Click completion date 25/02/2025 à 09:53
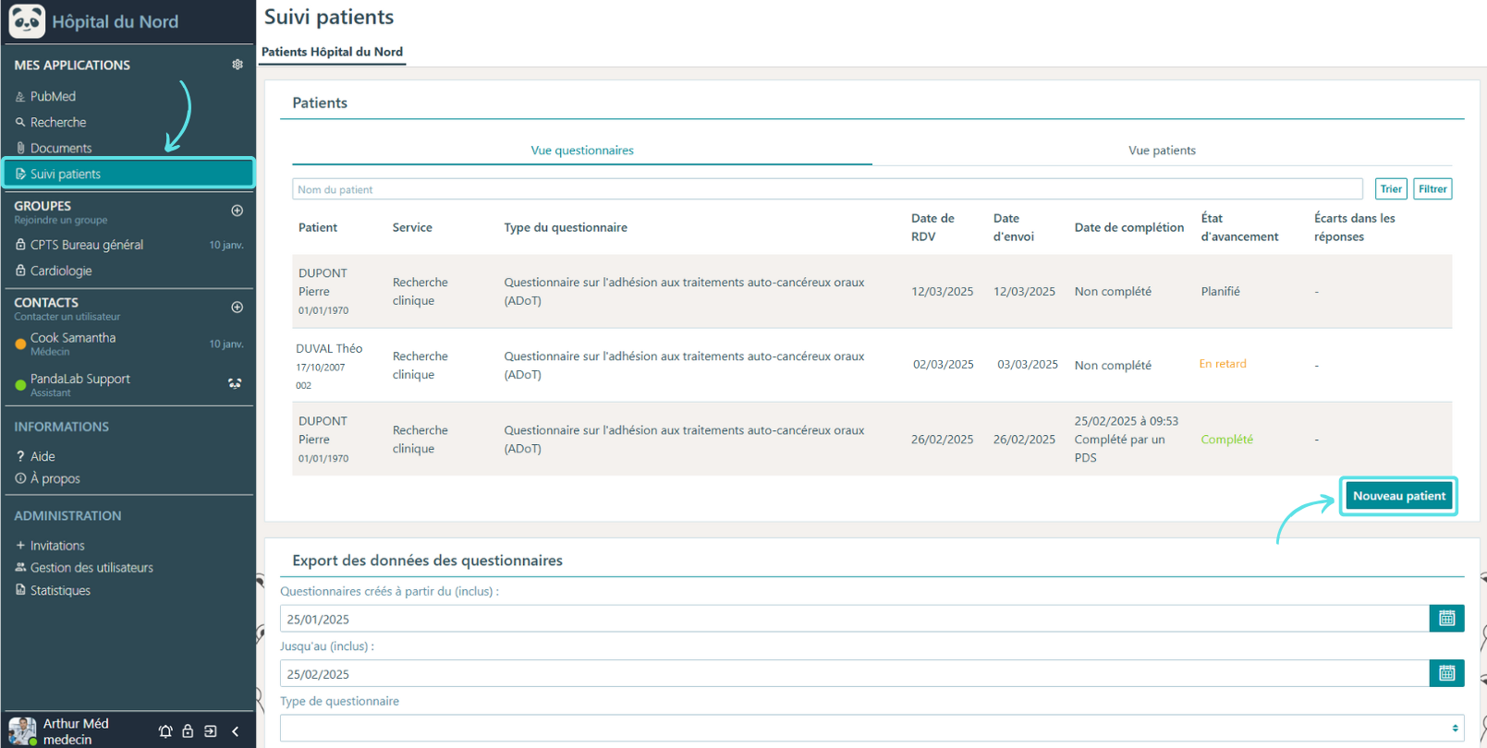This screenshot has height=748, width=1487. tap(1127, 421)
